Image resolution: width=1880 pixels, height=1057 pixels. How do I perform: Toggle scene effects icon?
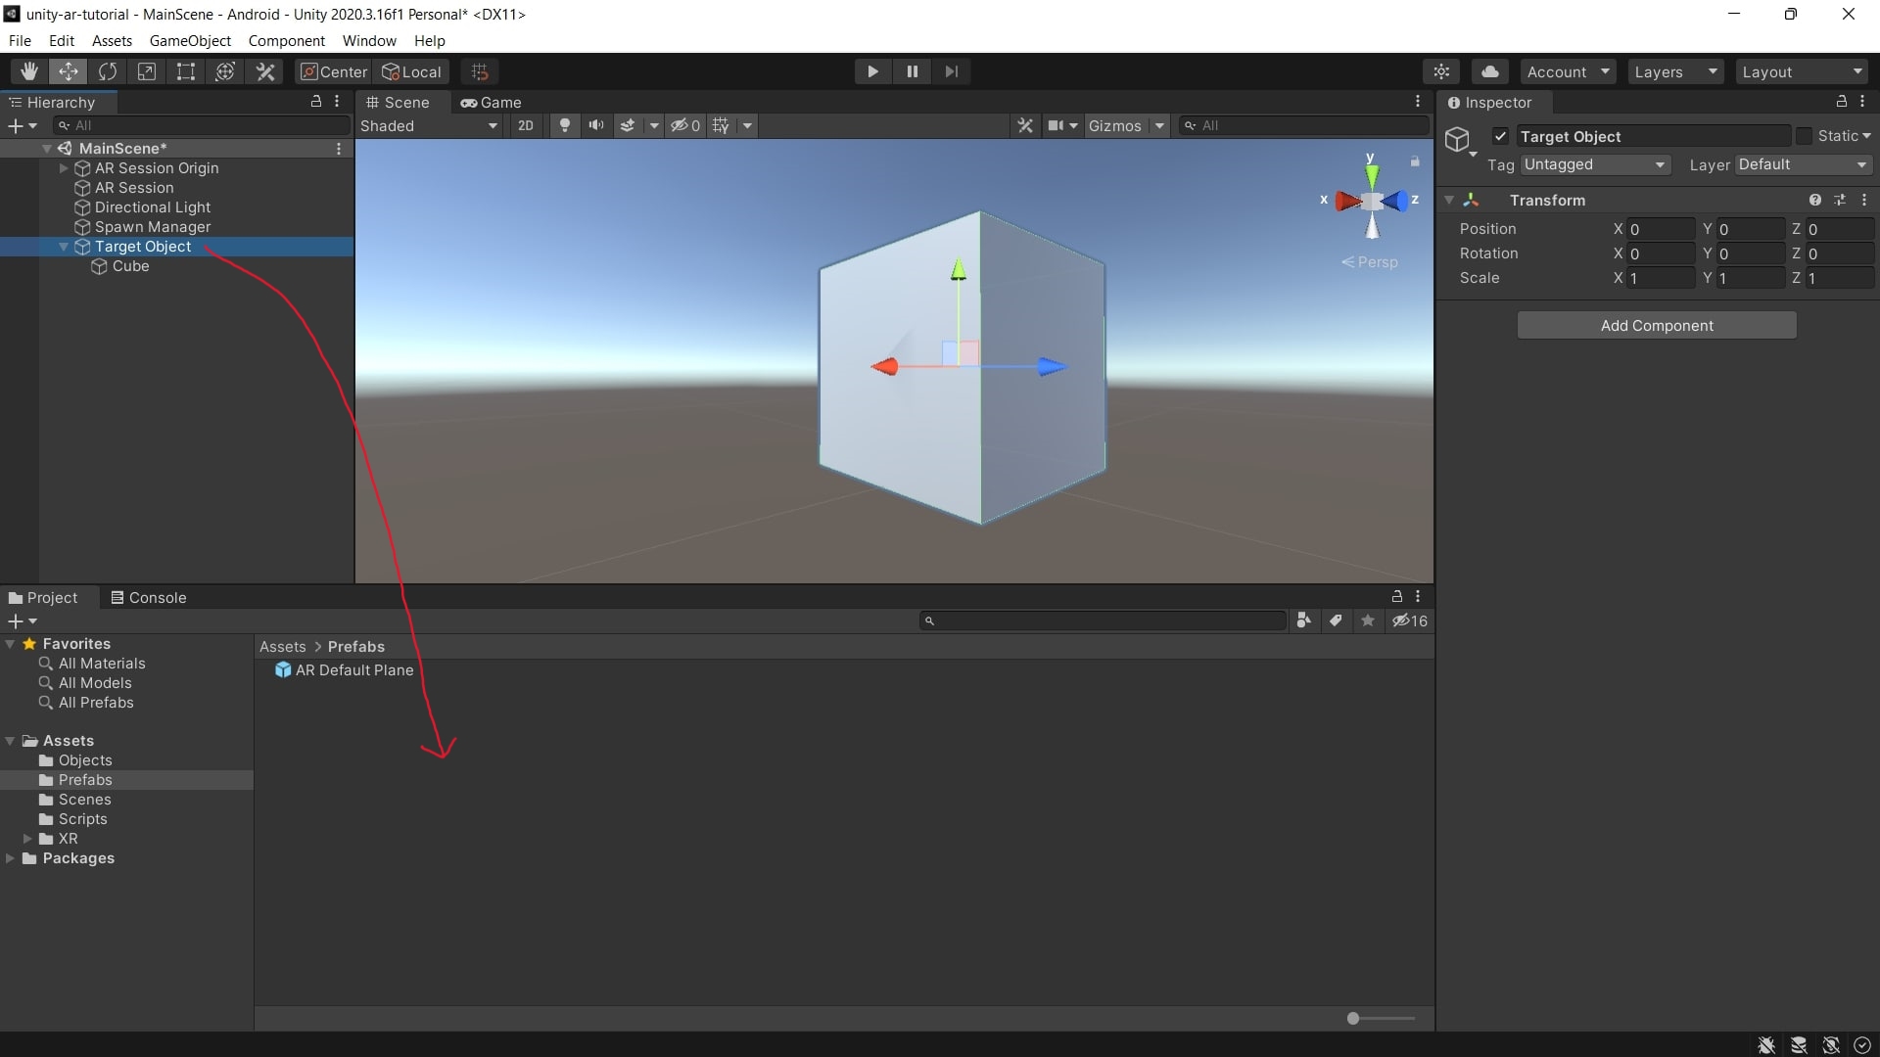coord(628,125)
